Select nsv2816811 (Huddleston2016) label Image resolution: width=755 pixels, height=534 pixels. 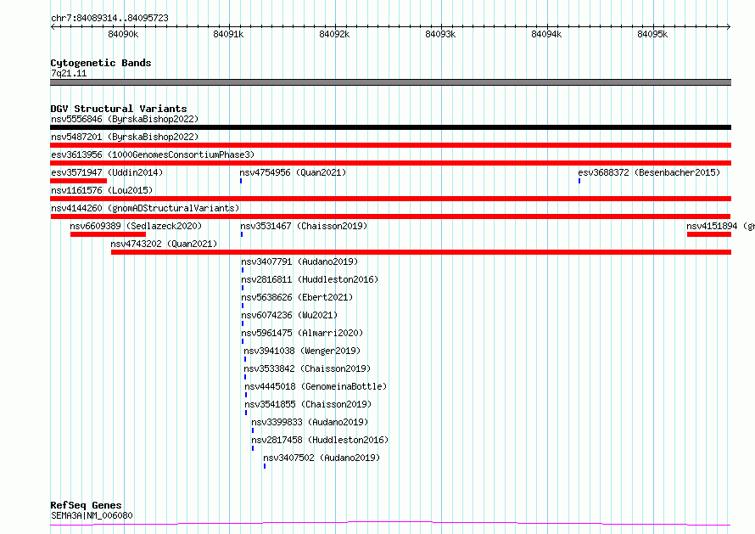pyautogui.click(x=310, y=279)
